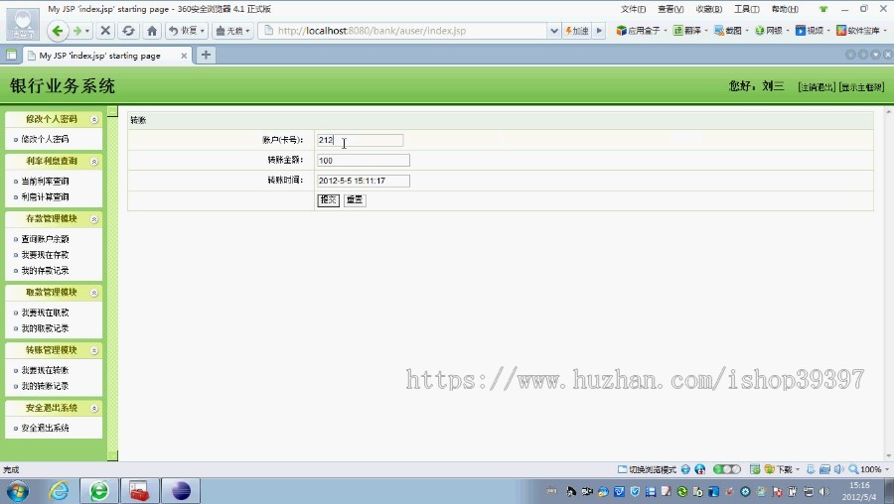
Task: Open the 查看(V) menu
Action: point(670,9)
